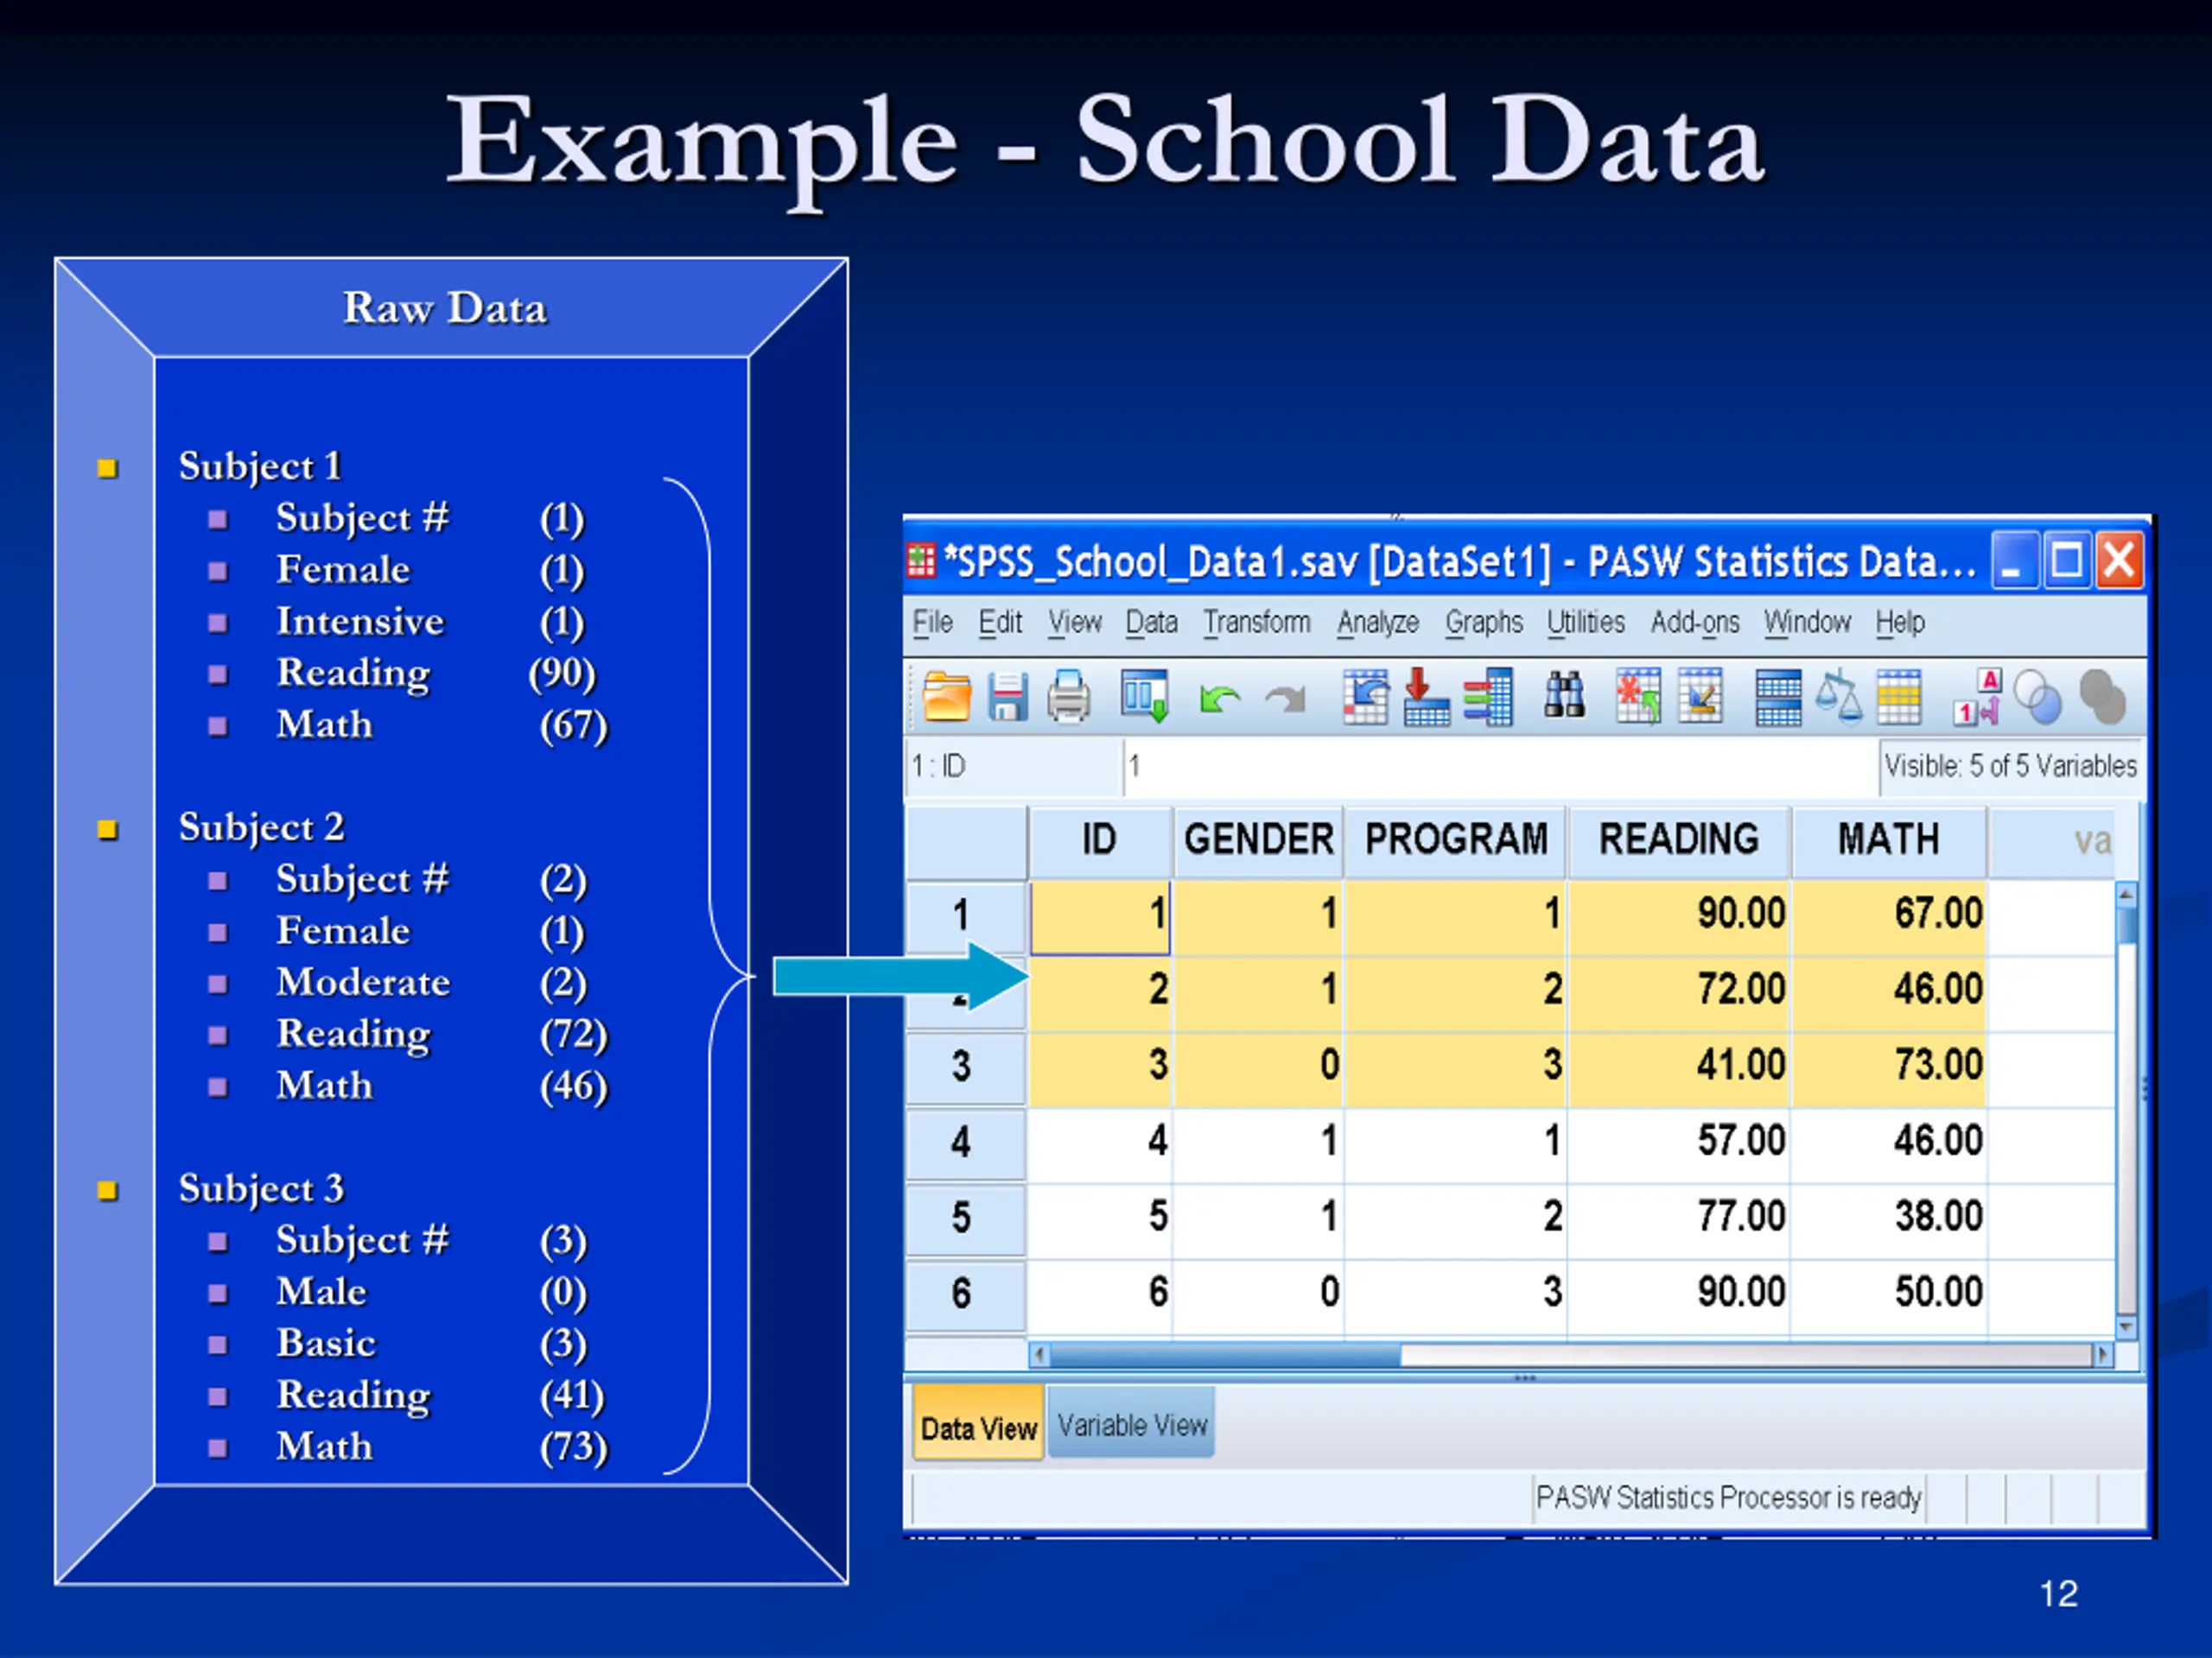Click the Insert variable icon
The width and height of the screenshot is (2212, 1658).
coord(1700,695)
